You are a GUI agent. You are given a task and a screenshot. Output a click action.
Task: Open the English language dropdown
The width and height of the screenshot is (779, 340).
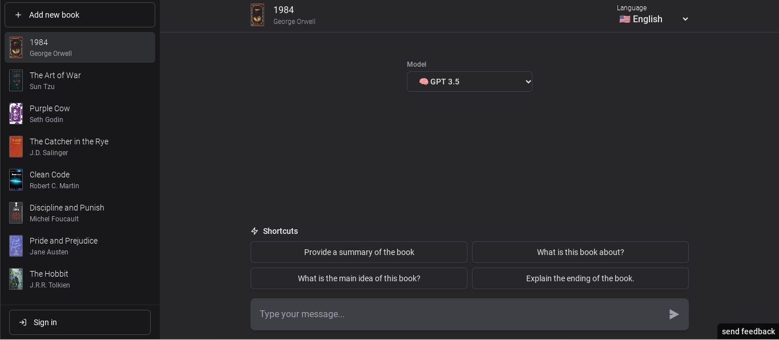click(653, 19)
